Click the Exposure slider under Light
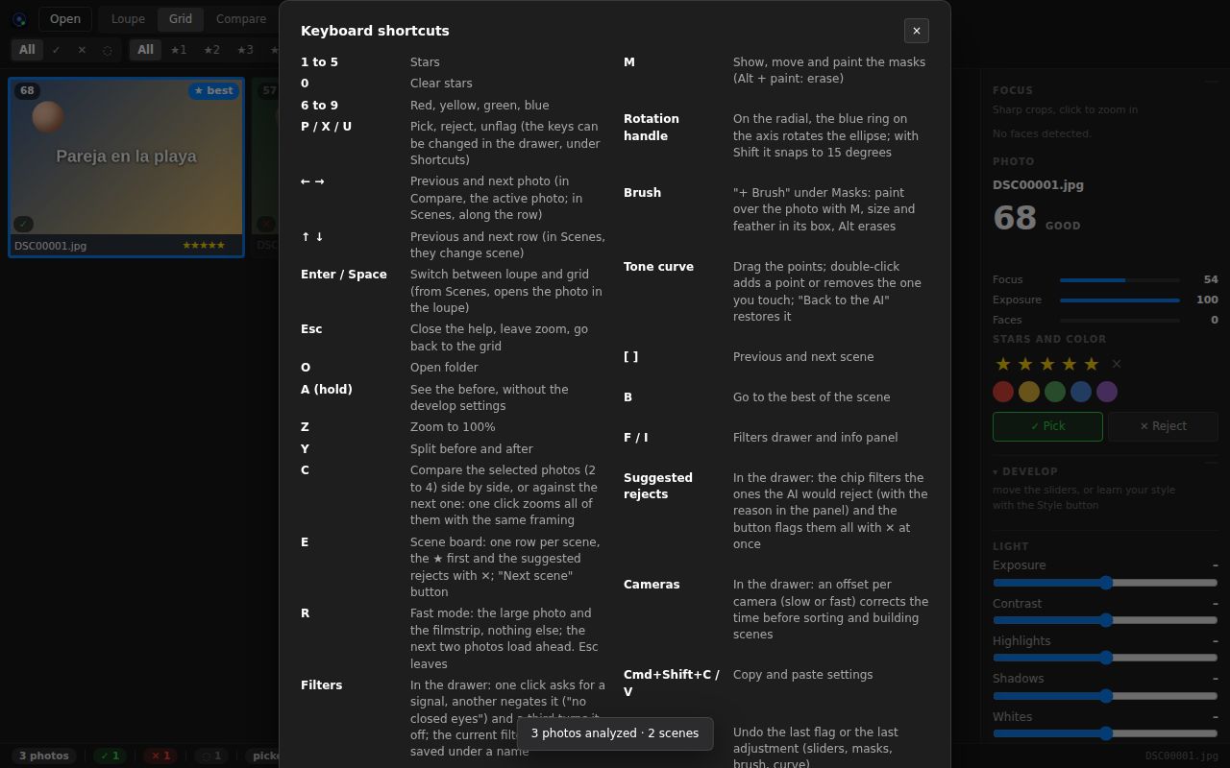The image size is (1230, 768). pos(1105,583)
